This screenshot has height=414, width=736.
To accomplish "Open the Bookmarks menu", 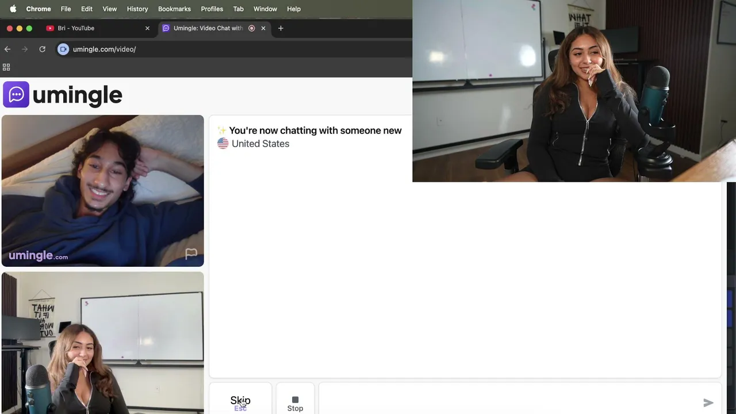I will [174, 9].
